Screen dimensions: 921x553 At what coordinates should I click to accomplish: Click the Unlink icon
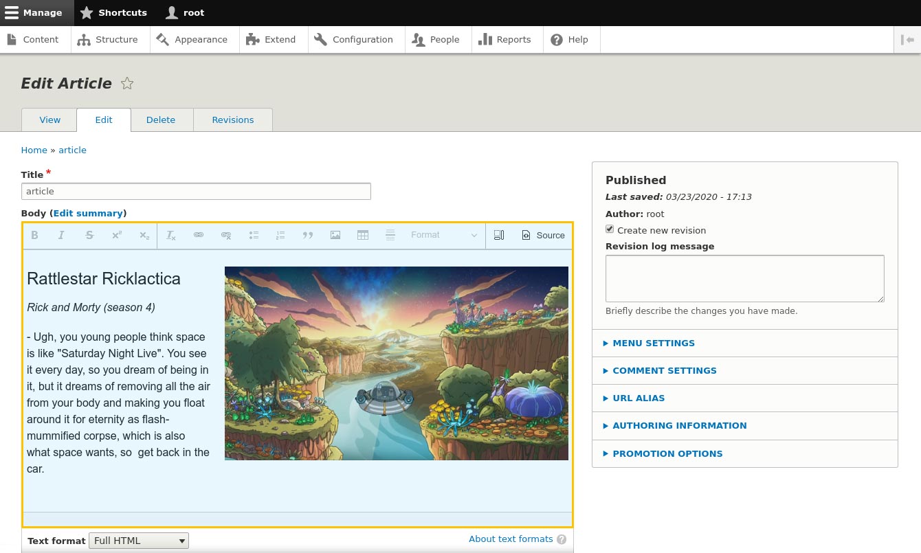(x=226, y=235)
